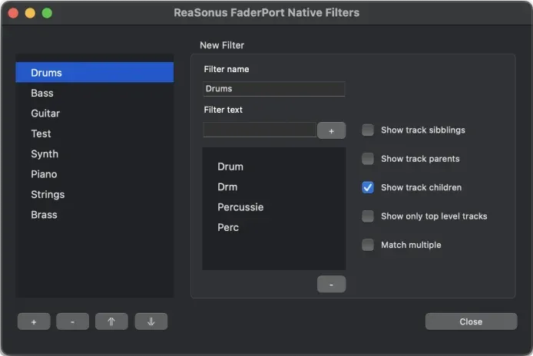The width and height of the screenshot is (533, 356).
Task: Minimize the window with the yellow button
Action: pyautogui.click(x=30, y=13)
